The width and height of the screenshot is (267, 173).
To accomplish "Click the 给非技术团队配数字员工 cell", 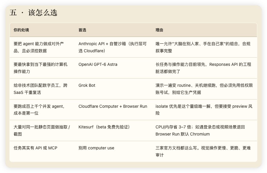I will pyautogui.click(x=41, y=89).
